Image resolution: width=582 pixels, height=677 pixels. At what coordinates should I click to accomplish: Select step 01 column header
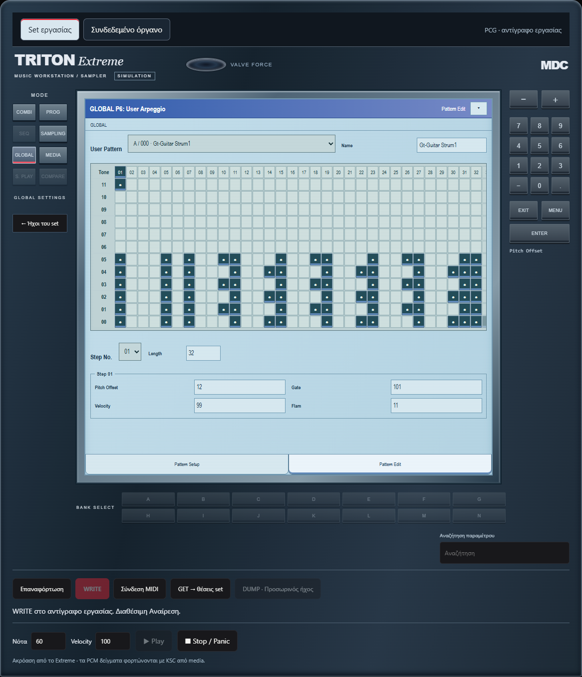pyautogui.click(x=120, y=172)
